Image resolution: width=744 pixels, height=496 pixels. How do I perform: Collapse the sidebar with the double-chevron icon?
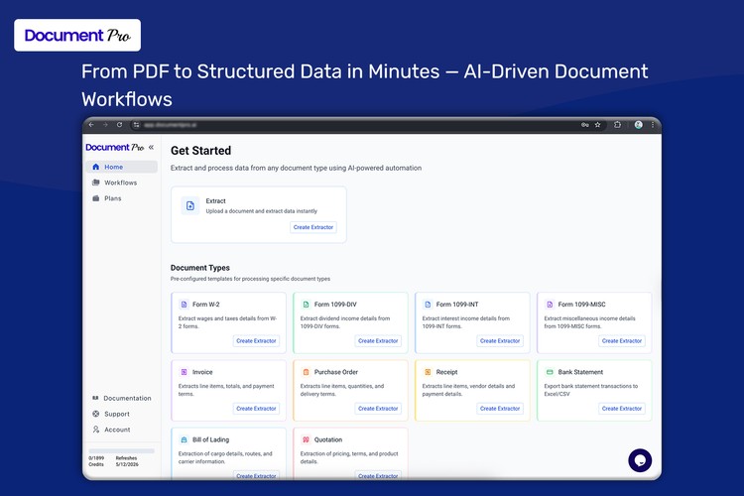click(151, 147)
